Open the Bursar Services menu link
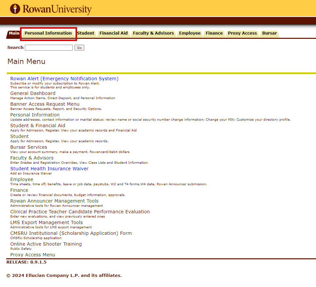 [28, 147]
